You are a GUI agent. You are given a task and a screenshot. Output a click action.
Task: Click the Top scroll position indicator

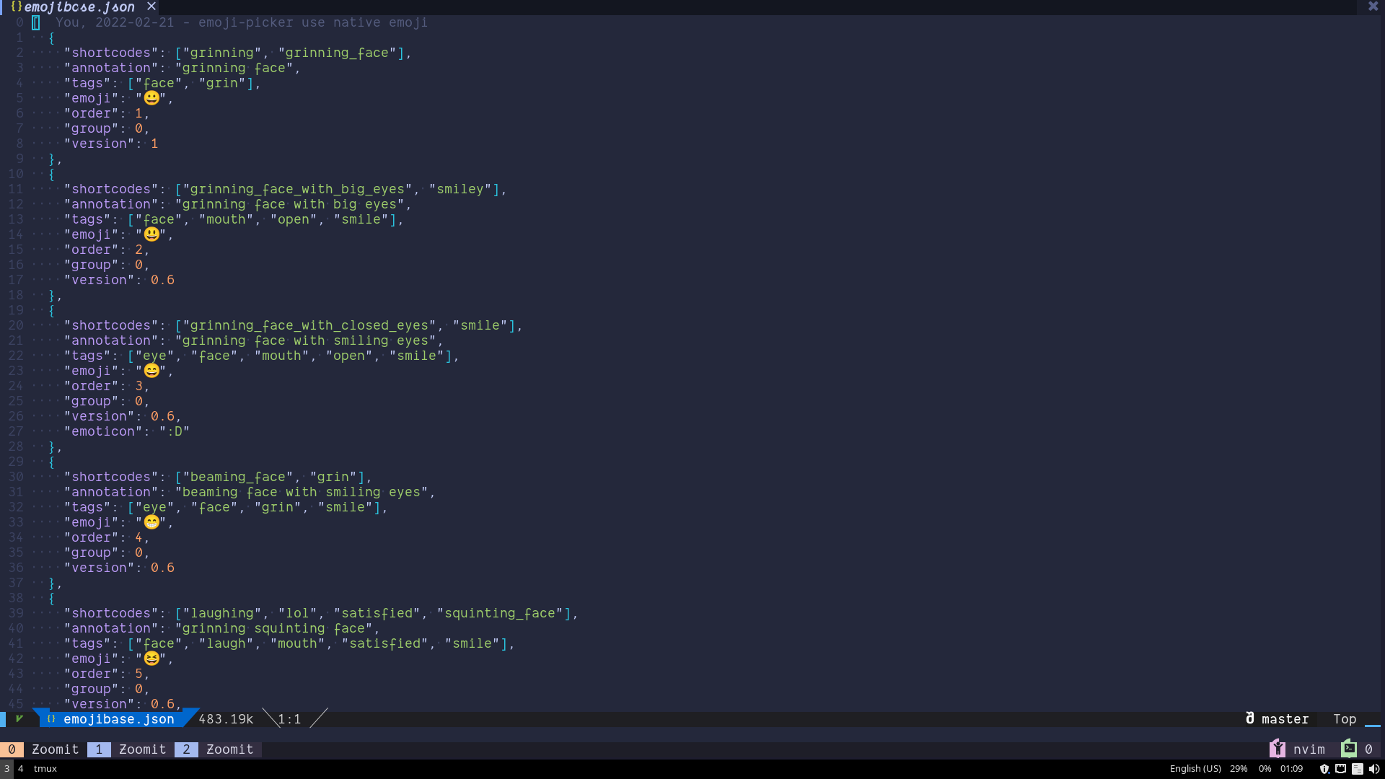[x=1345, y=719]
